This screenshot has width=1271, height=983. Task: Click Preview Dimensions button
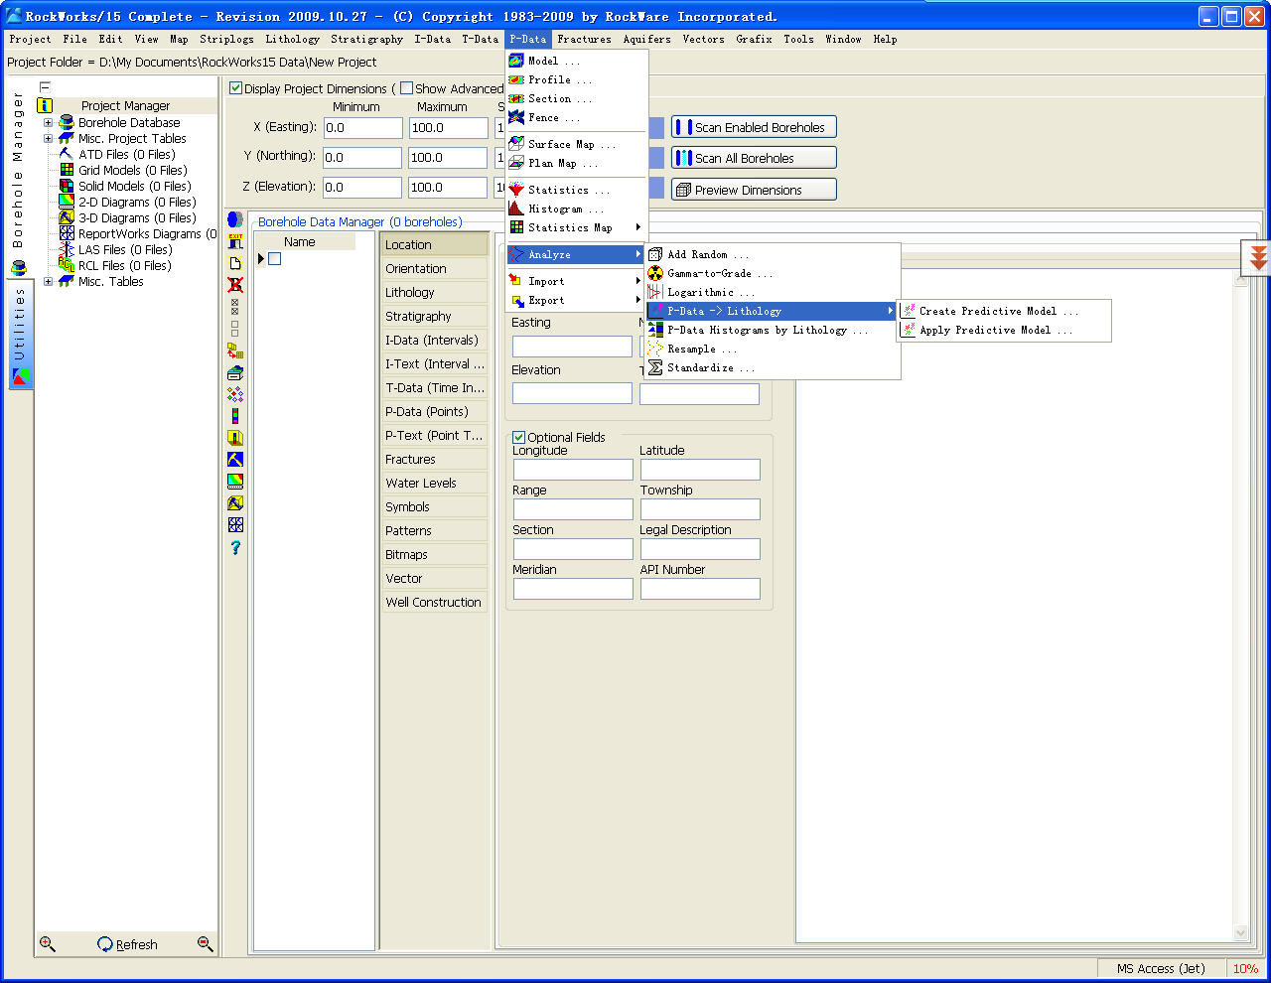754,190
